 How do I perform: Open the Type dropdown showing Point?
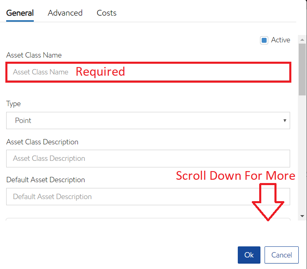pos(148,121)
